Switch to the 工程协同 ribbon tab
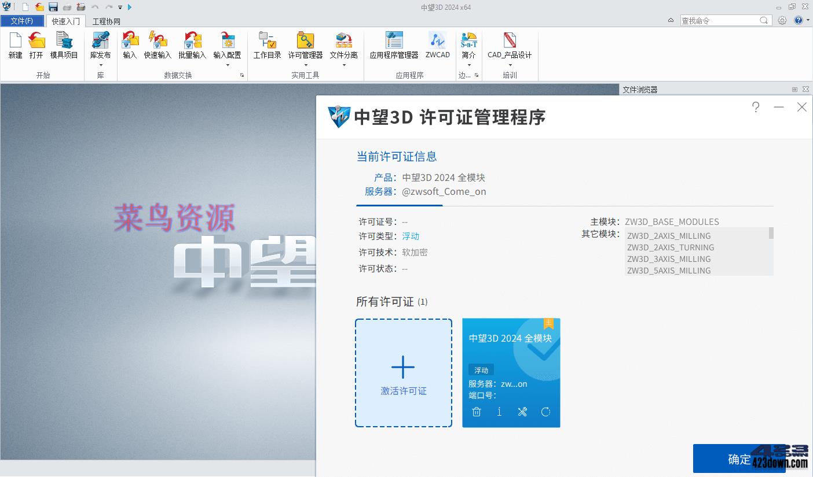Screen dimensions: 813x477 point(106,21)
